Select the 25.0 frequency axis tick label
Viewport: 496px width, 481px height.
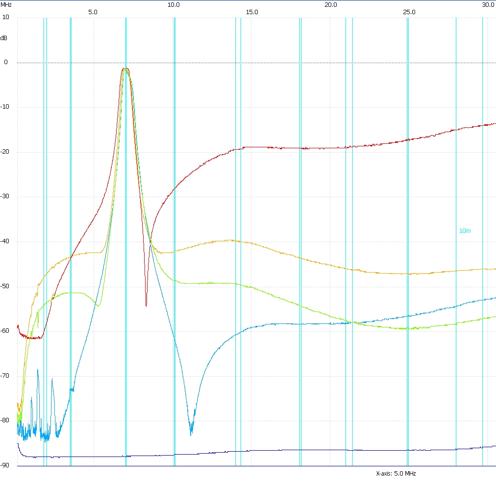409,11
